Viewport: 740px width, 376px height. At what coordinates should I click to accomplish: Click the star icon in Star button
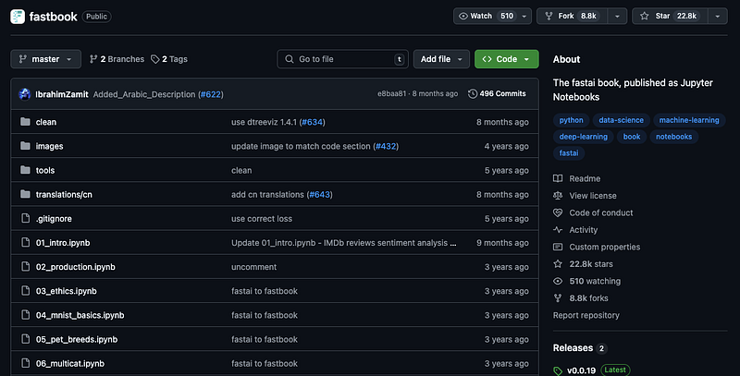[x=644, y=16]
